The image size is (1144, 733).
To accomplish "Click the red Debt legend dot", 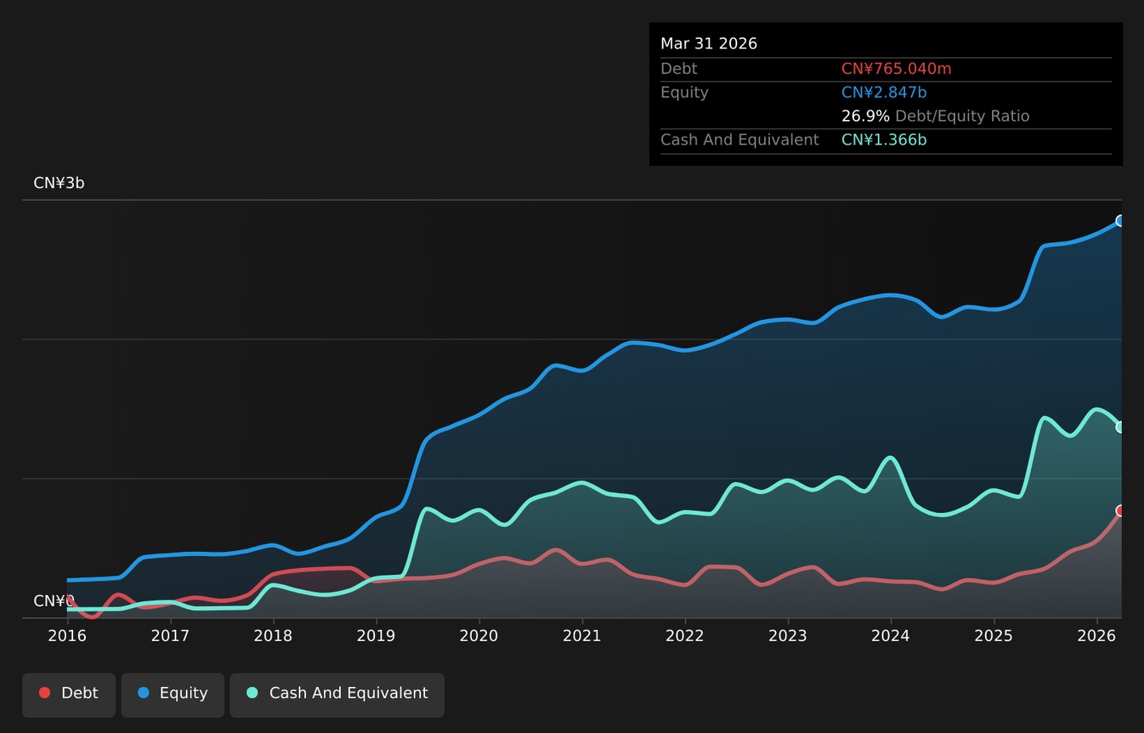I will (44, 692).
